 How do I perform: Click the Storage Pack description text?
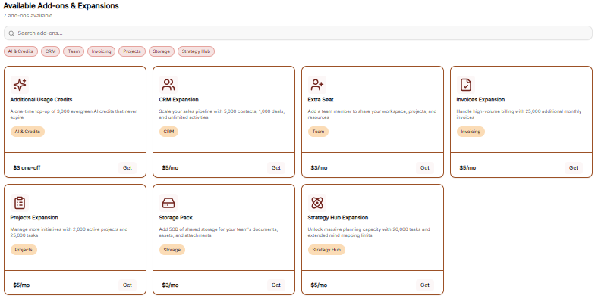219,232
